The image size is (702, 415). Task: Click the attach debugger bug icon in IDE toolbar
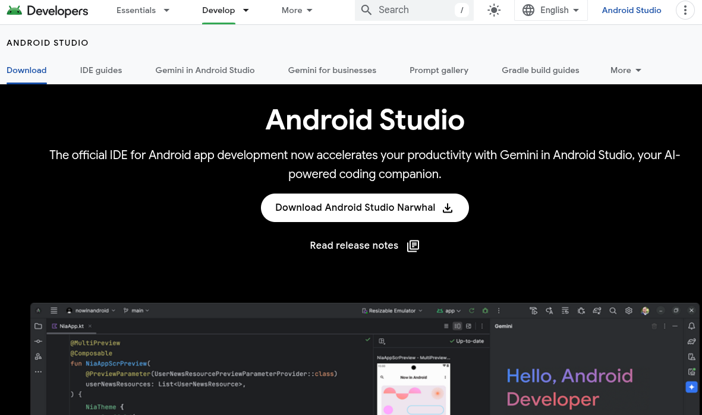click(x=581, y=311)
